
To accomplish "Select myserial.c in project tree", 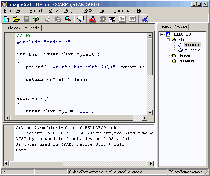I will [x=192, y=50].
